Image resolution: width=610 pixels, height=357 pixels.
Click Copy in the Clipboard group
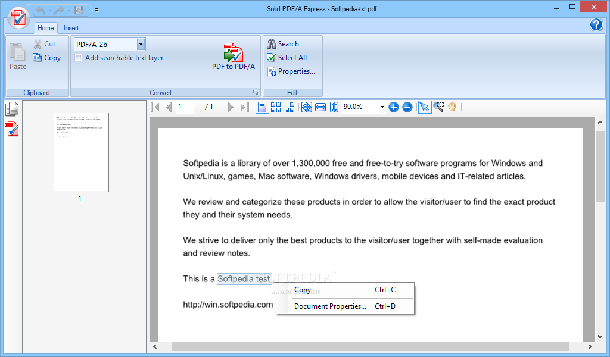46,58
